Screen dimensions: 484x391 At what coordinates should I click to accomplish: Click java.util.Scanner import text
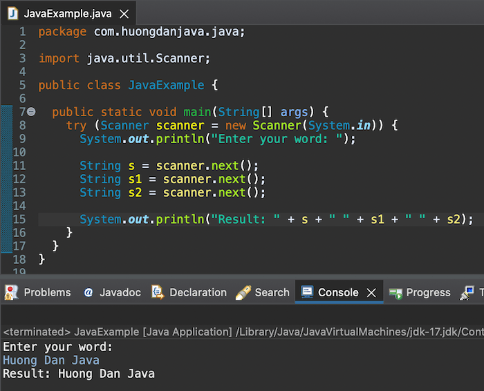145,58
